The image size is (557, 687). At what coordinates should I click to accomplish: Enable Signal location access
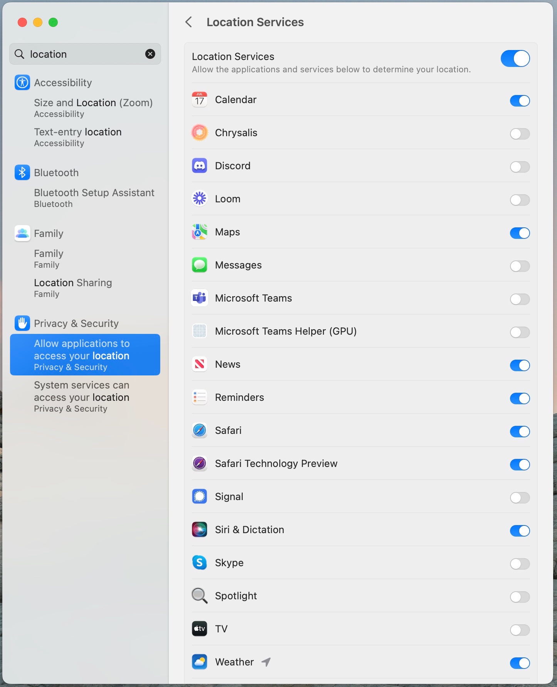(x=520, y=498)
